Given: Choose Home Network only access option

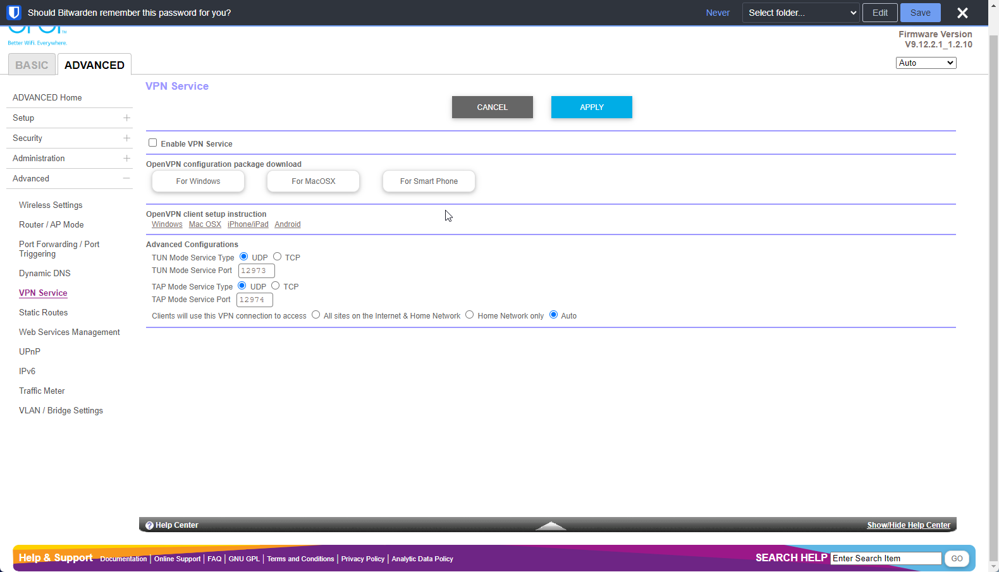Looking at the screenshot, I should [x=469, y=315].
